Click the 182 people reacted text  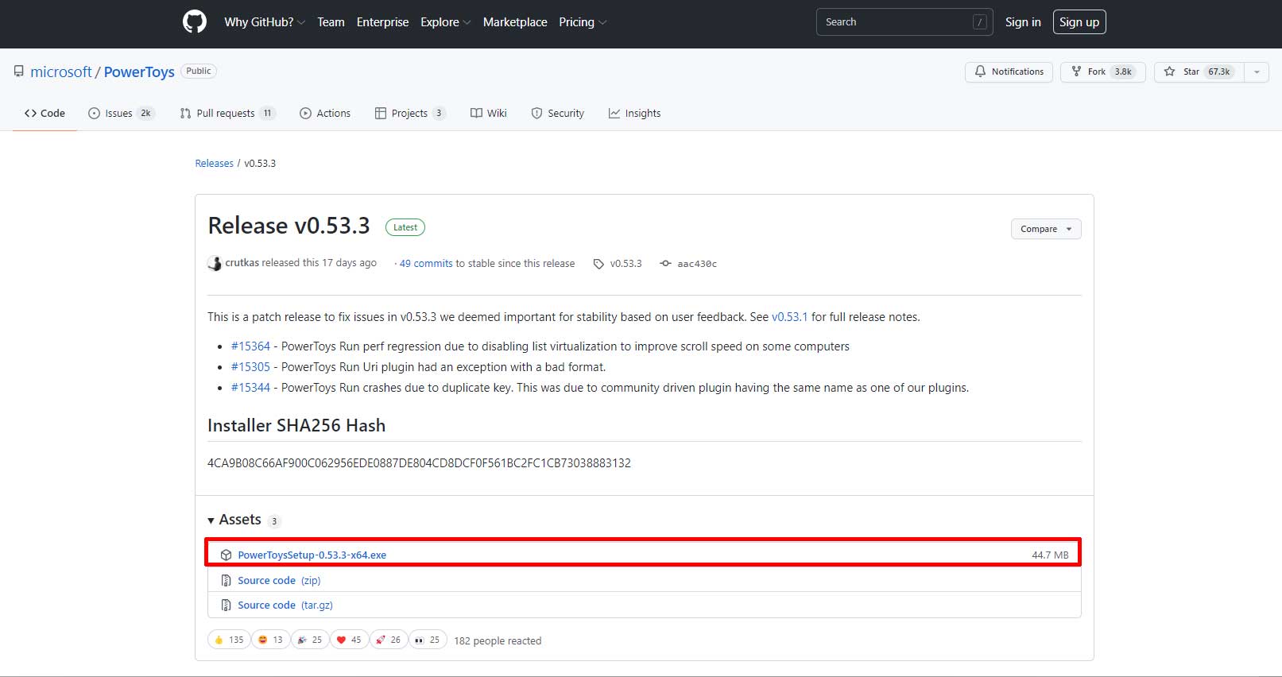498,640
